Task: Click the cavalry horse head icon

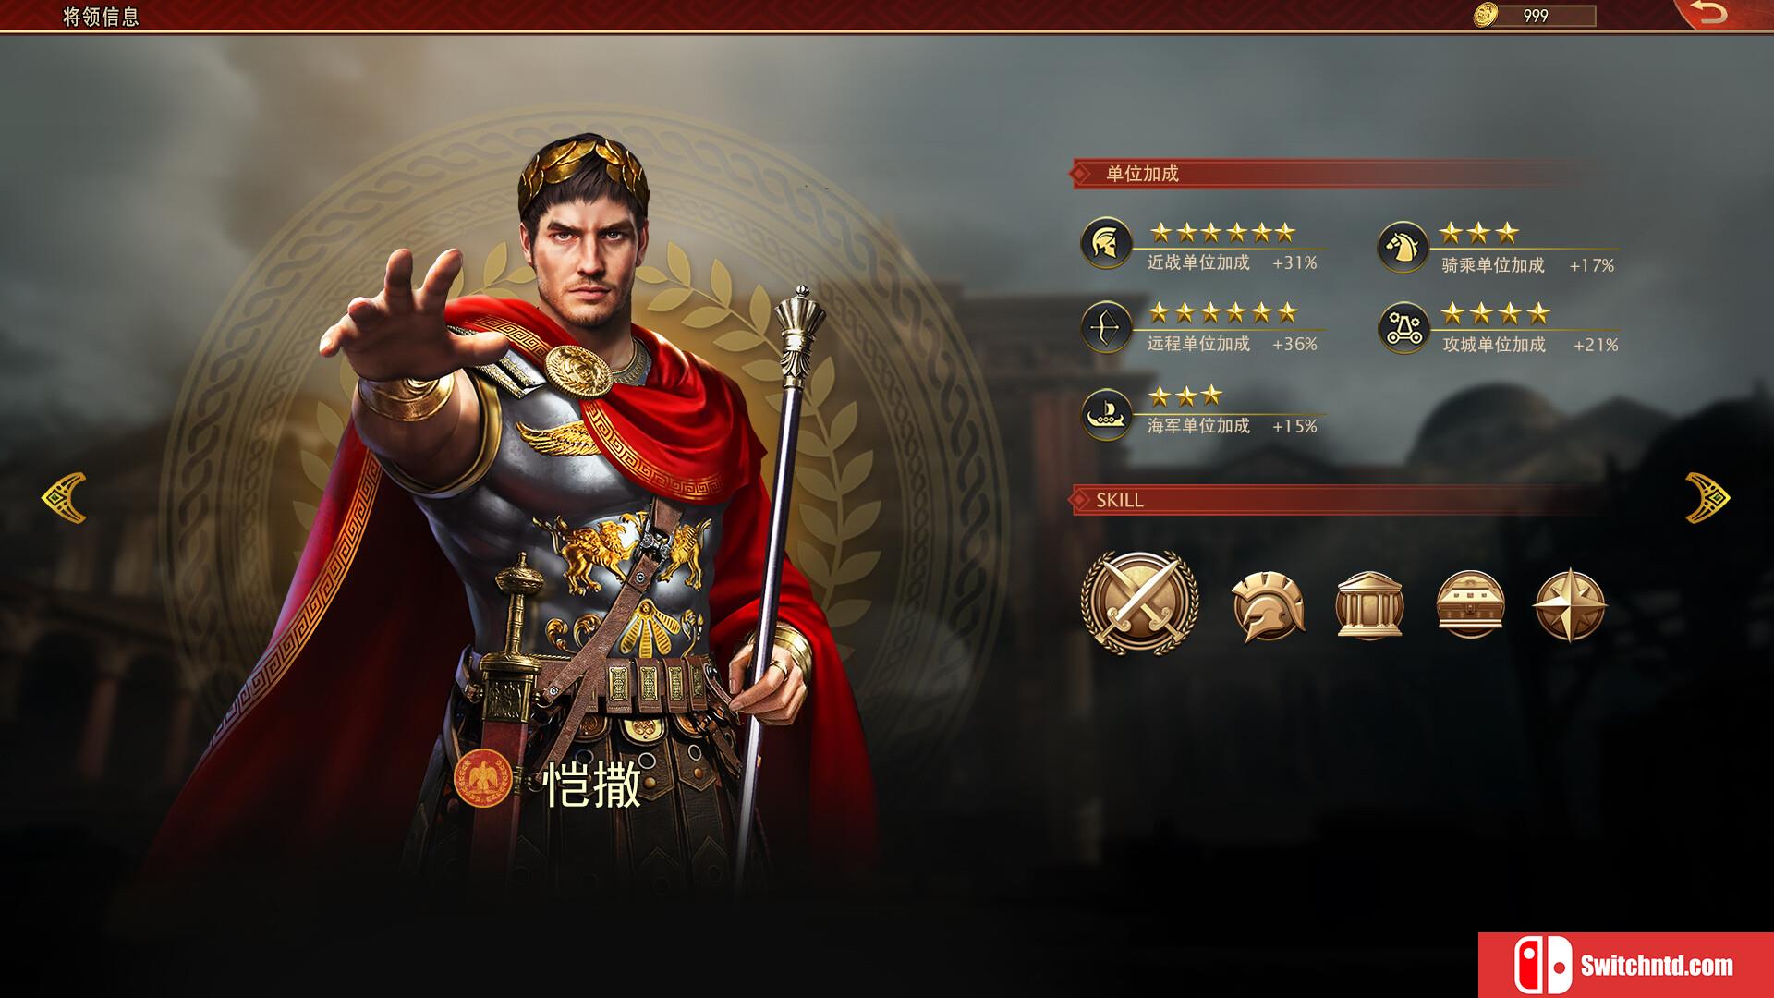Action: point(1403,247)
